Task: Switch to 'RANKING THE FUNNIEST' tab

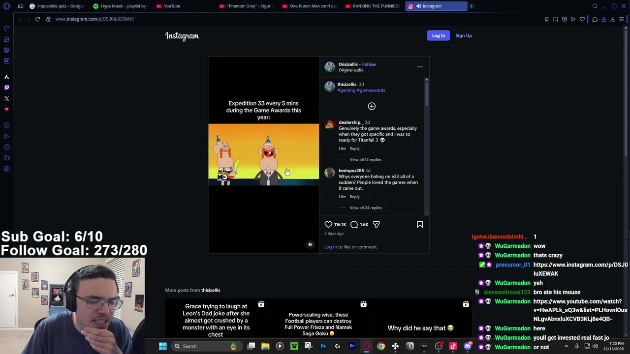Action: [372, 6]
